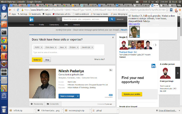
Task: Click the Chrome launcher icon in the dock
Action: (4, 40)
